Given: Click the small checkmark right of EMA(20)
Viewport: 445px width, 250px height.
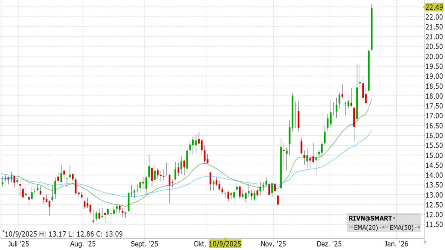Looking at the screenshot, I should click(380, 227).
